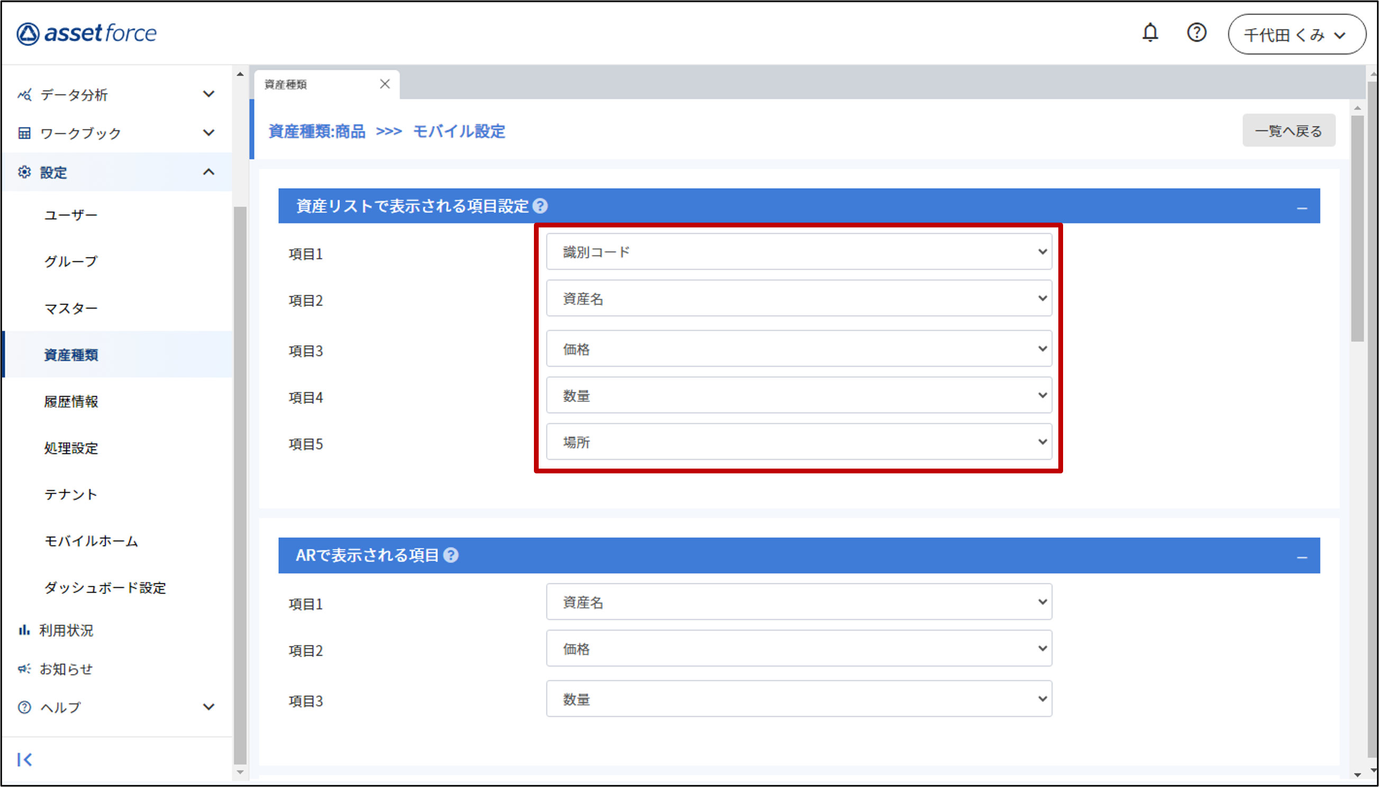Image resolution: width=1379 pixels, height=787 pixels.
Task: Open help via top question mark icon
Action: 1196,33
